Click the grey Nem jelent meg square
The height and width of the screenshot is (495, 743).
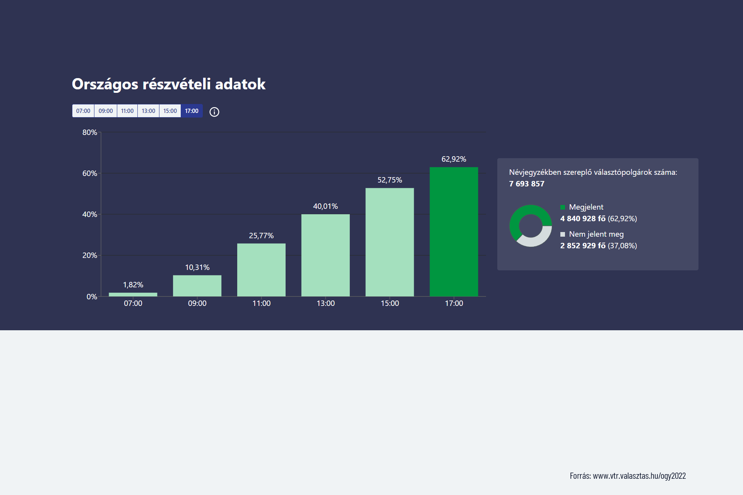pyautogui.click(x=563, y=234)
